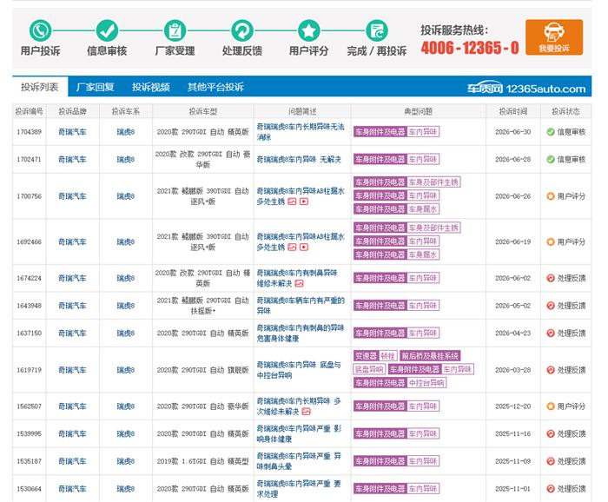Screen dimensions: 608x502
Task: Click the orange 用户评分 icon for 1562507
Action: 551,406
